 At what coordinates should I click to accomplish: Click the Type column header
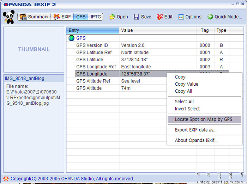pos(221,30)
